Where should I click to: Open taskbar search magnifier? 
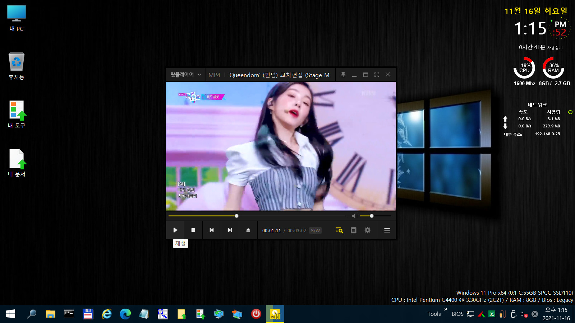click(32, 314)
